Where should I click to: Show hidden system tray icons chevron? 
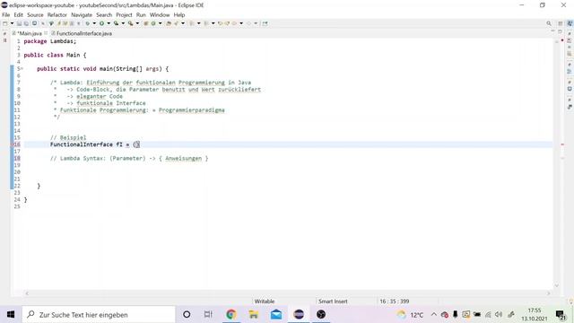pos(434,315)
